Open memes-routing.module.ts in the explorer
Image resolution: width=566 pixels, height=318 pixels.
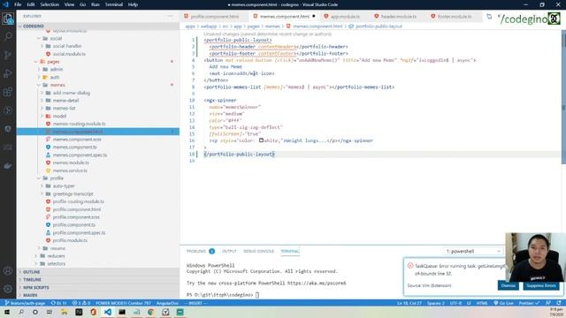pos(79,124)
